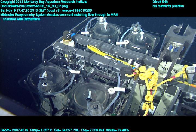The height and width of the screenshot is (132, 196).
Task: Click the Monterey Bay Aquarium copyright line
Action: (44, 2)
